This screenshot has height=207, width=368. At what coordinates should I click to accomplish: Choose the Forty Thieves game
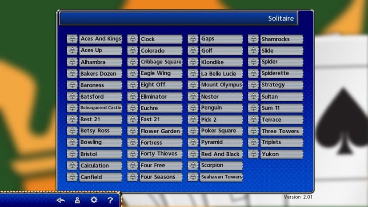pos(161,154)
